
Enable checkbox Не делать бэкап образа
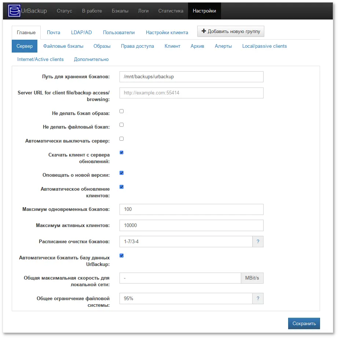121,111
